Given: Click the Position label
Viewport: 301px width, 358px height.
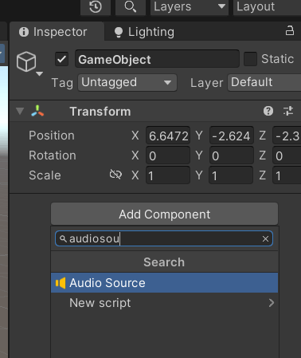Looking at the screenshot, I should [52, 136].
